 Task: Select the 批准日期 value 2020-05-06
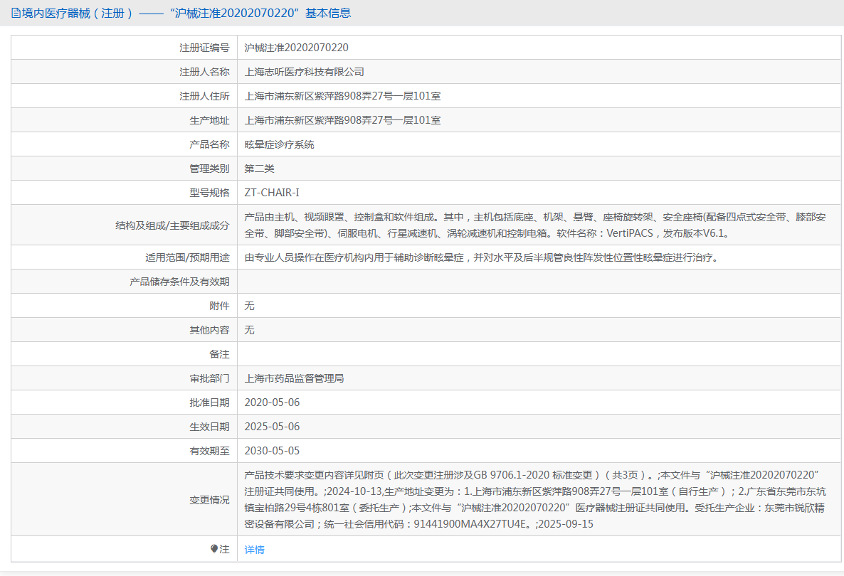point(272,402)
